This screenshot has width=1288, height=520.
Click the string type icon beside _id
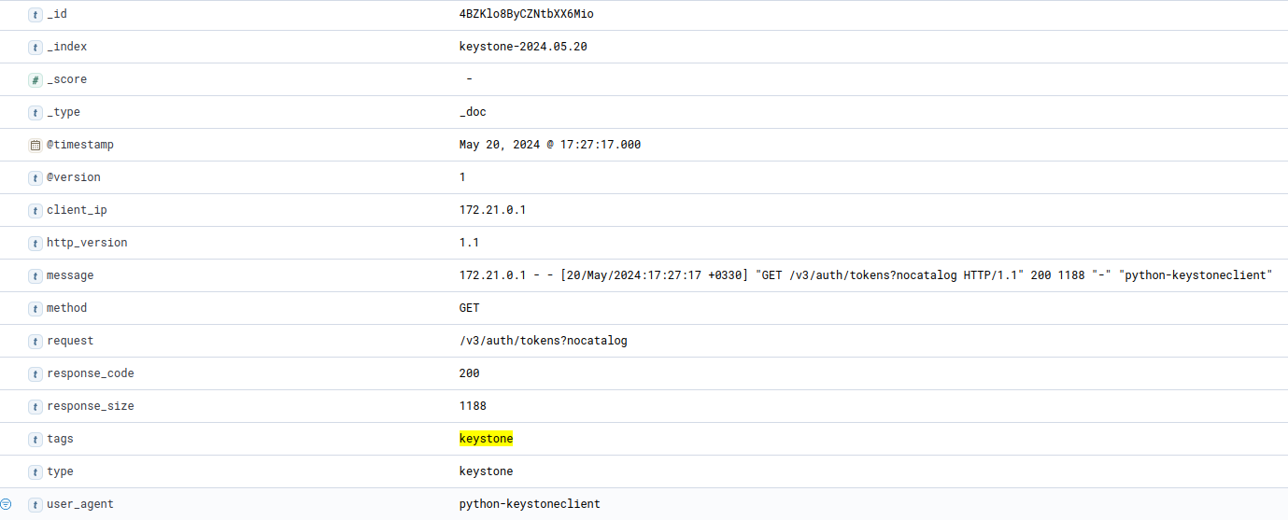tap(35, 15)
